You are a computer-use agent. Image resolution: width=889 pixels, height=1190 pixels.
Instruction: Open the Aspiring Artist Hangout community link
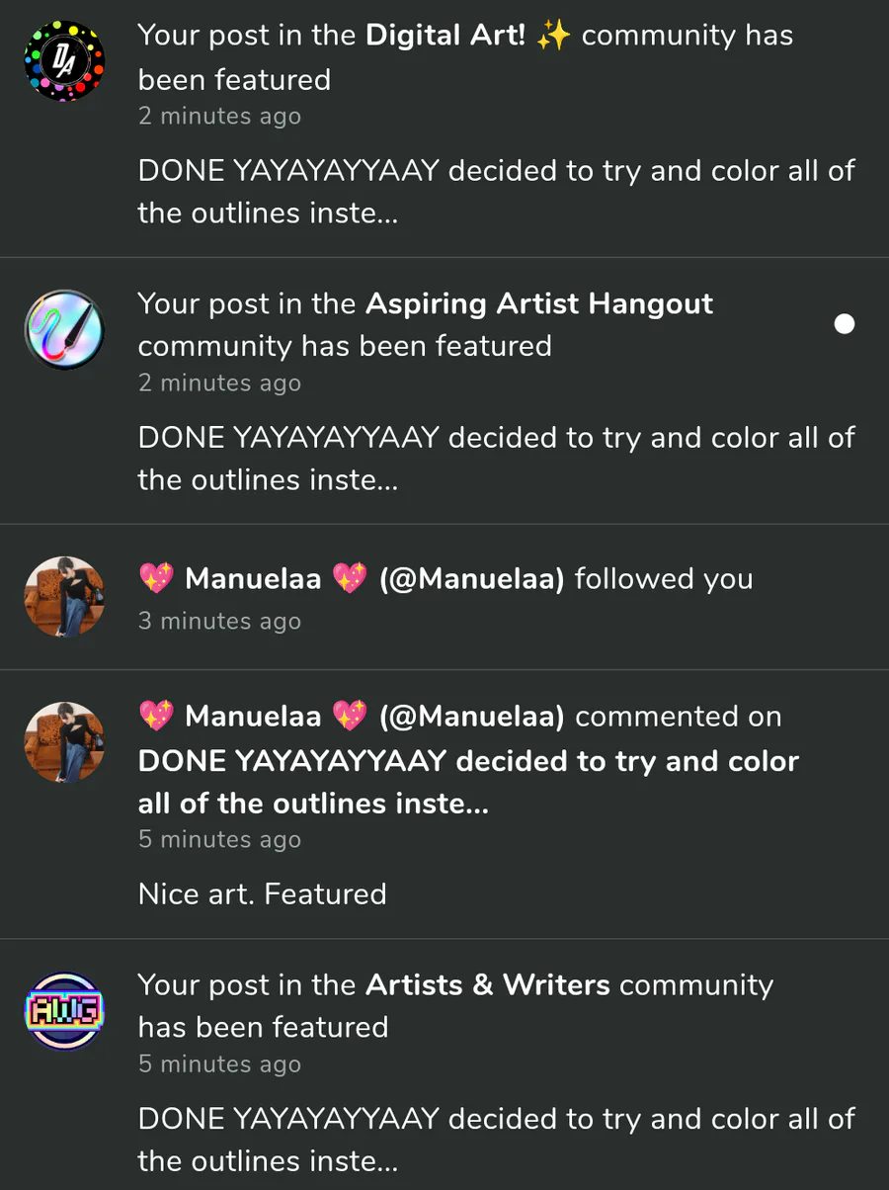click(x=539, y=303)
